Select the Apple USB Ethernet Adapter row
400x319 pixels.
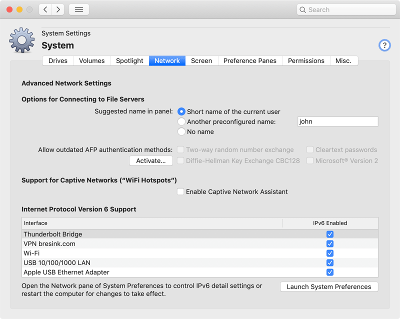click(200, 272)
